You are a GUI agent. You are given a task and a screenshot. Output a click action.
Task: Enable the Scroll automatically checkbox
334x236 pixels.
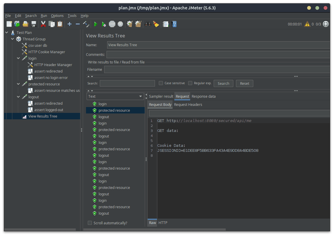[x=90, y=223]
